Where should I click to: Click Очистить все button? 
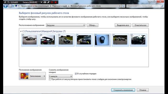click(x=140, y=25)
